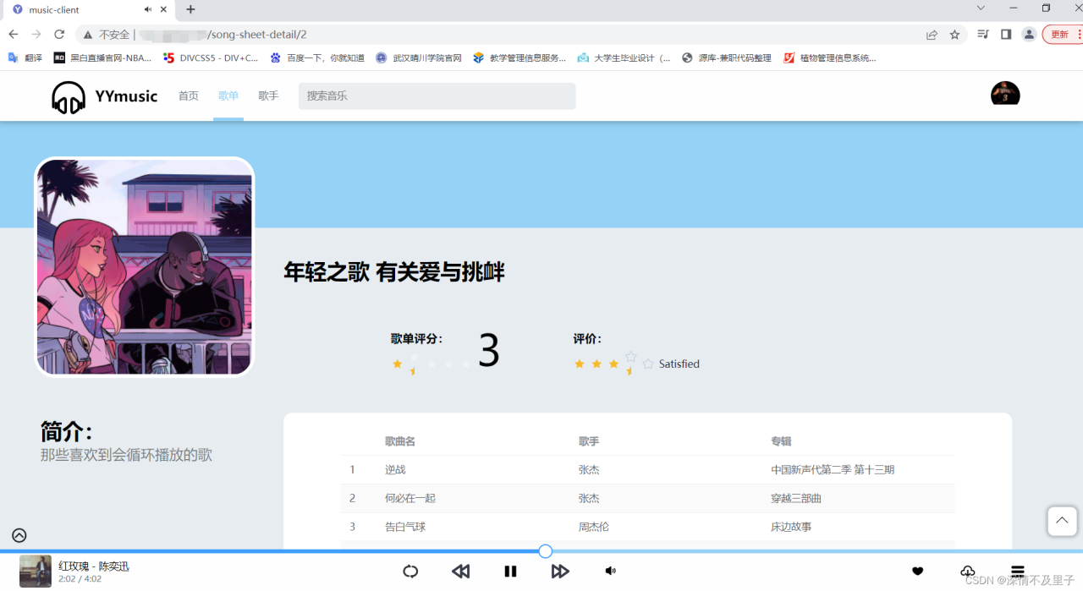Screen dimensions: 1083x591
Task: Click the 红玫瑰 - 陈奕迅 now-playing title
Action: (94, 566)
